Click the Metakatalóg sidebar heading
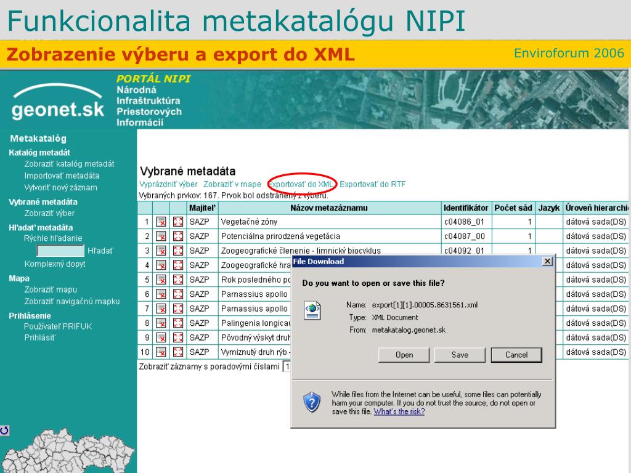This screenshot has height=473, width=631. point(38,139)
